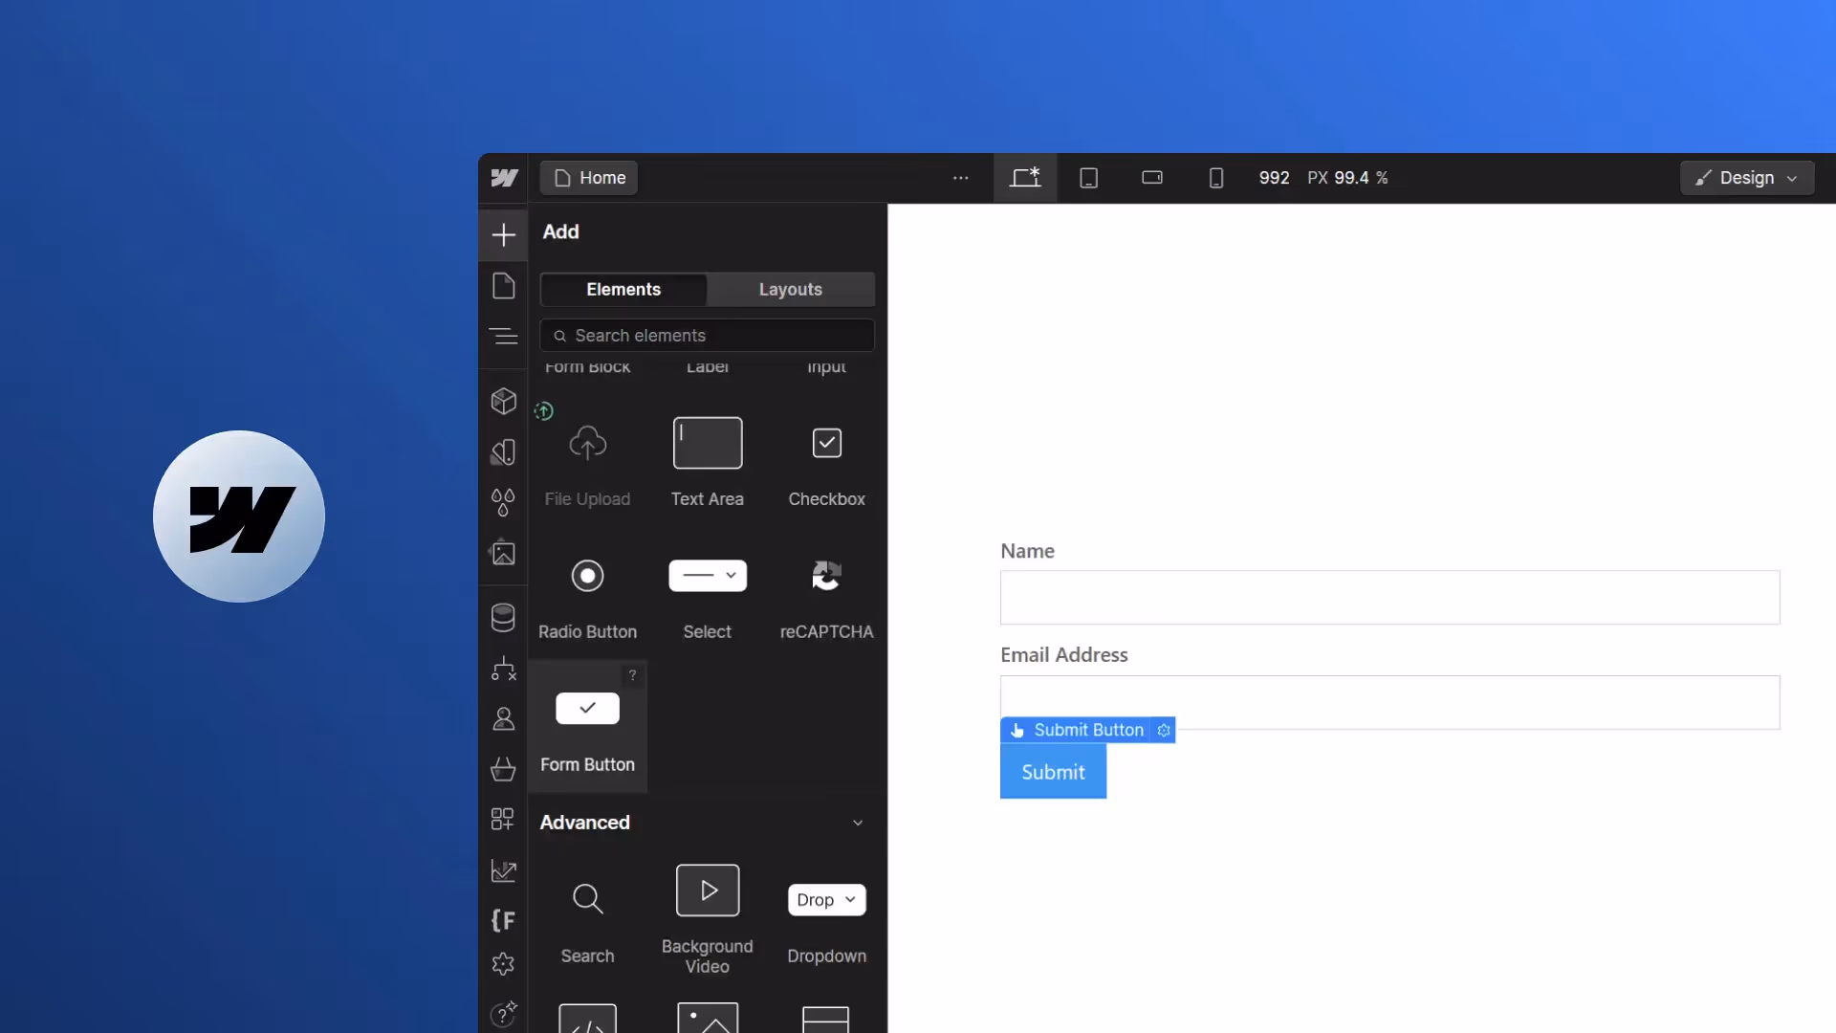Select the mobile portrait breakpoint icon
The height and width of the screenshot is (1033, 1836).
[x=1215, y=178]
